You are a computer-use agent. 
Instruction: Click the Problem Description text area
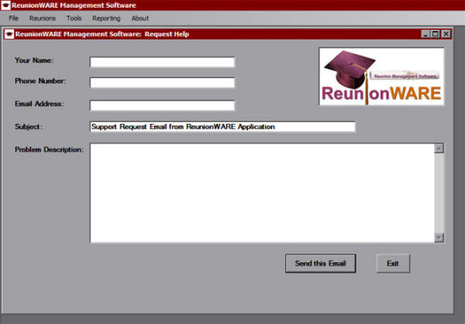(x=262, y=193)
